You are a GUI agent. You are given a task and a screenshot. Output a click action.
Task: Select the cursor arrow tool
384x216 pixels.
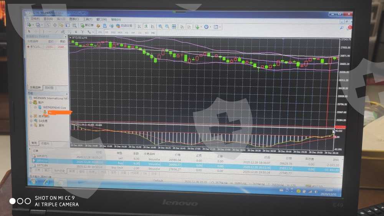(30, 31)
